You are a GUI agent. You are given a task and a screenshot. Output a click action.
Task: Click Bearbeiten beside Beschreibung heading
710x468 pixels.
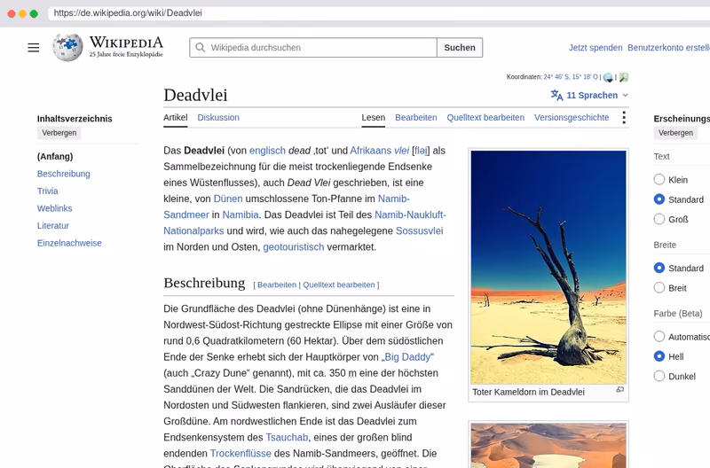tap(277, 285)
